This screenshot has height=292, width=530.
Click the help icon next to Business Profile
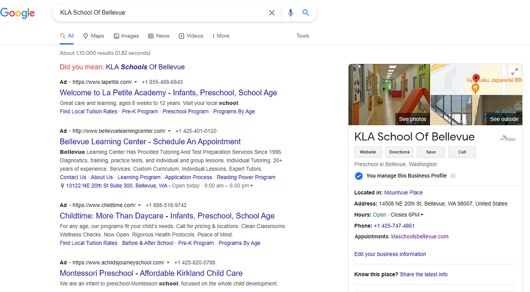(453, 176)
